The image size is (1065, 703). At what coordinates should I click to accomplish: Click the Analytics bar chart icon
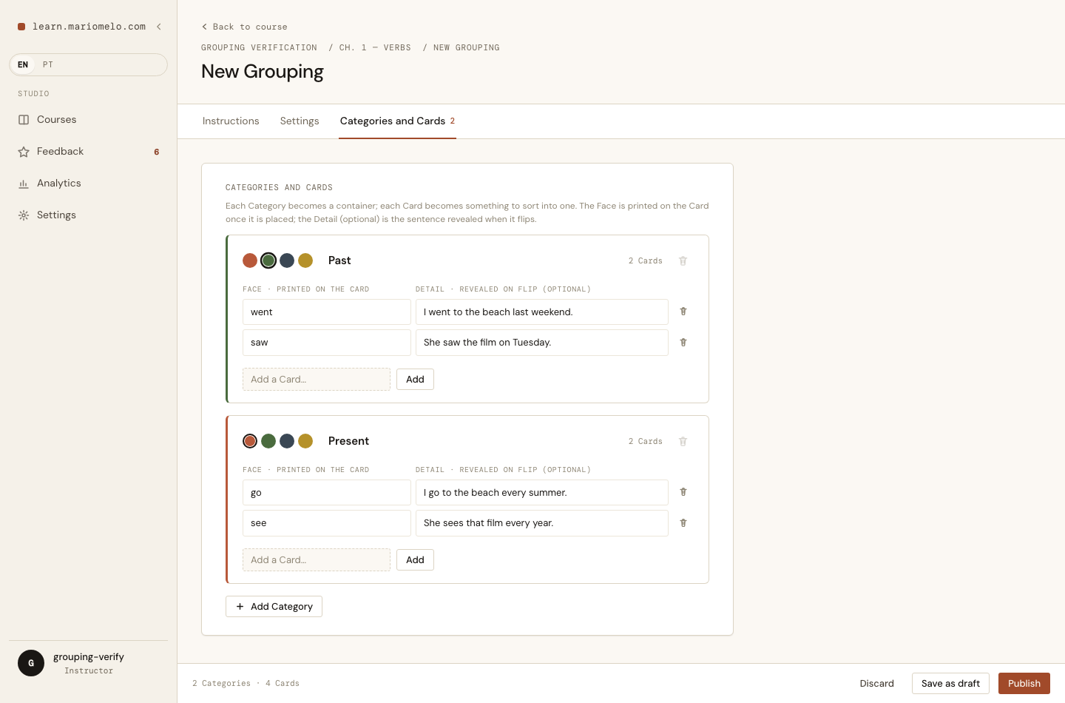pos(24,184)
